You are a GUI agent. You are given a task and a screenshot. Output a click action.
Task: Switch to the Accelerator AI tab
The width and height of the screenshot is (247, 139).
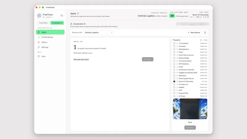57,23
